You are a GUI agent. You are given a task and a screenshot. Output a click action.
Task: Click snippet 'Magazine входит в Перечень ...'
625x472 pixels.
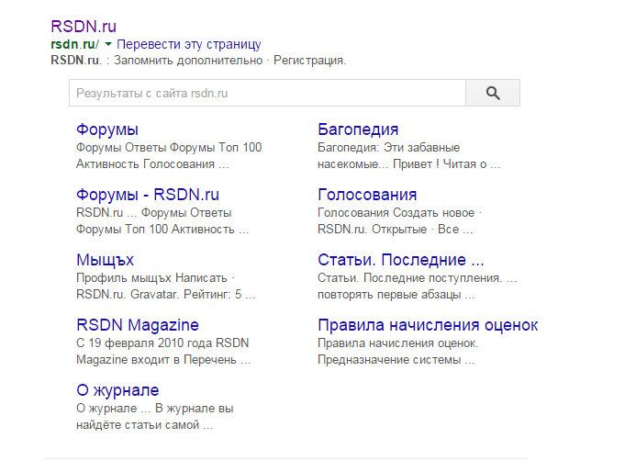pos(163,360)
